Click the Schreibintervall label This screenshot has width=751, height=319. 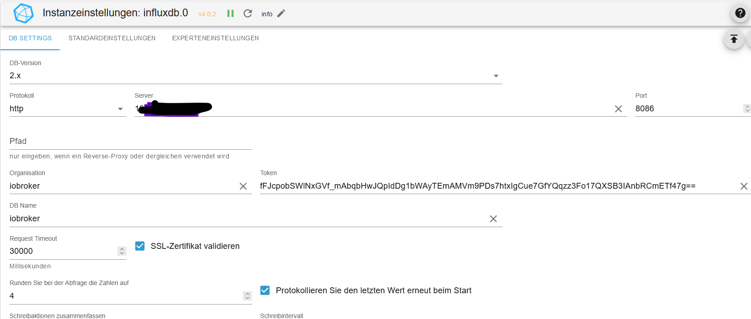pos(281,316)
